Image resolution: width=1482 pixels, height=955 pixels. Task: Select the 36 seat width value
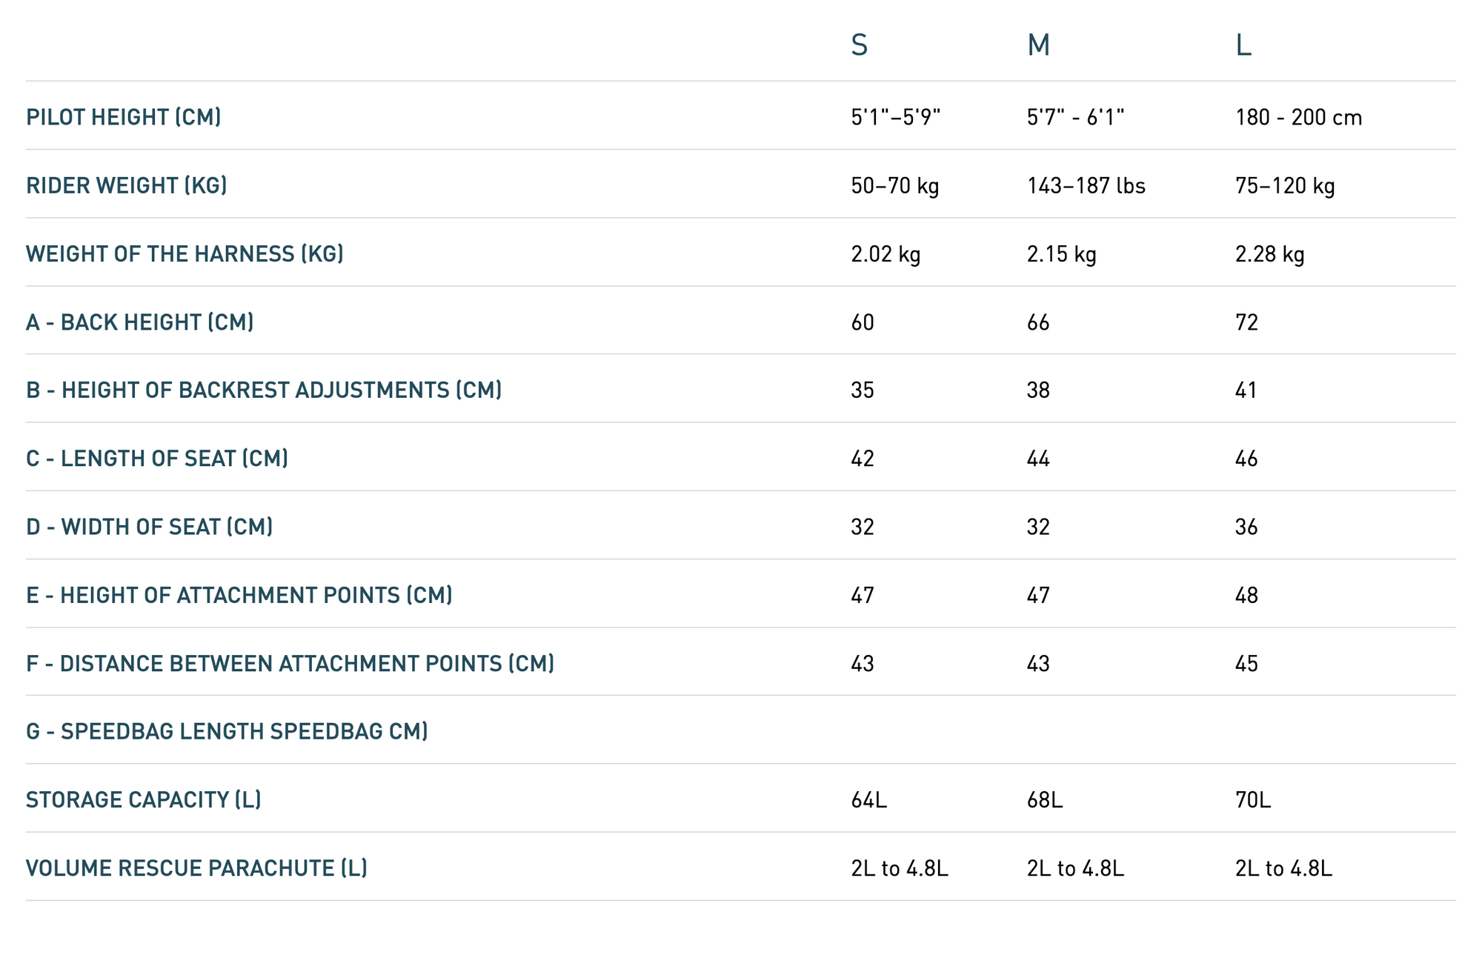[x=1246, y=527]
